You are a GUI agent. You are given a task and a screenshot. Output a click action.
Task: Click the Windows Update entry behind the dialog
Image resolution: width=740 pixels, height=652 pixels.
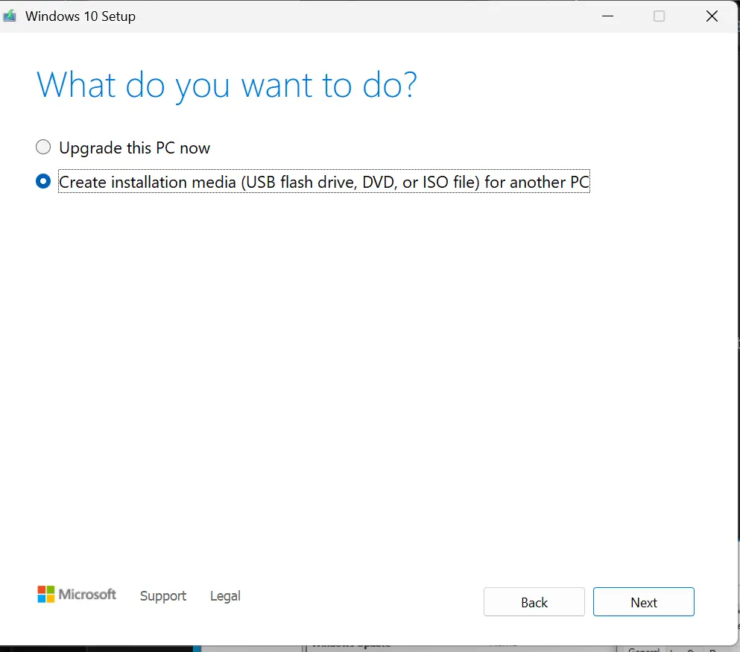coord(350,647)
